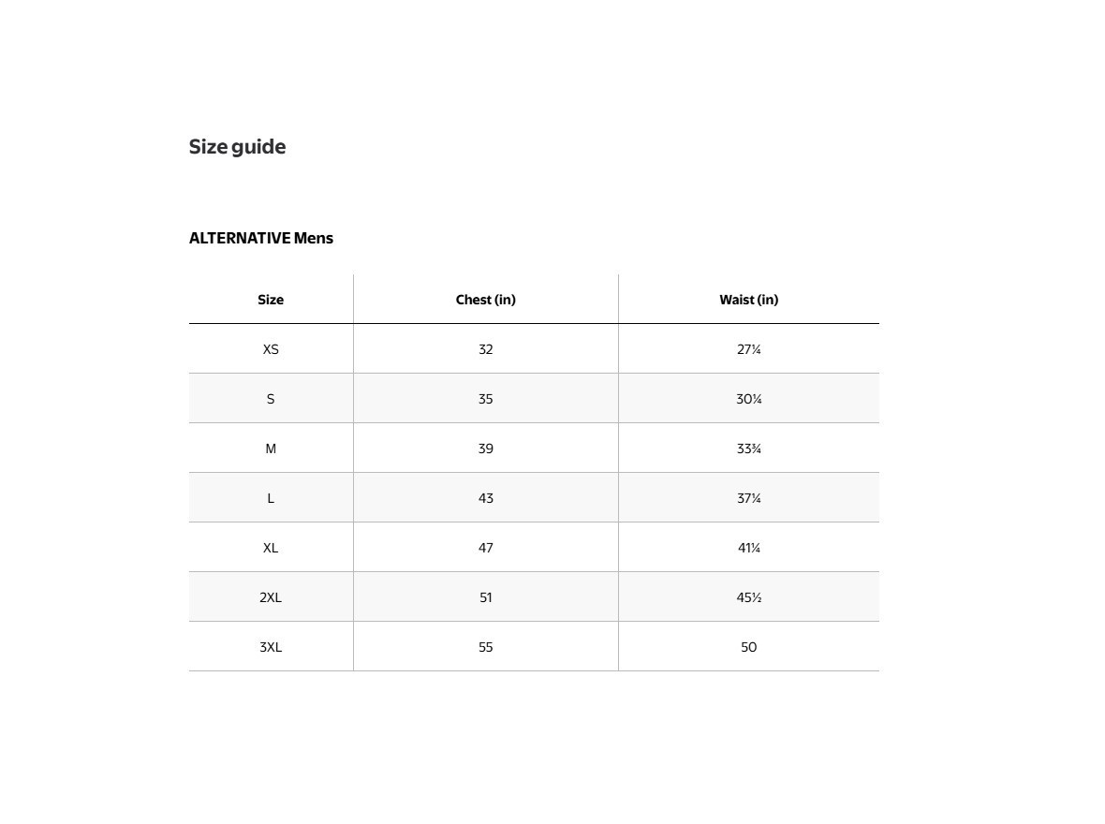1105x824 pixels.
Task: Click chest value 55 for 3XL
Action: [x=486, y=647]
